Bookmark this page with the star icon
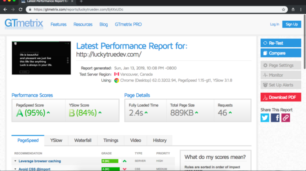Image resolution: width=306 pixels, height=171 pixels. 283,9
